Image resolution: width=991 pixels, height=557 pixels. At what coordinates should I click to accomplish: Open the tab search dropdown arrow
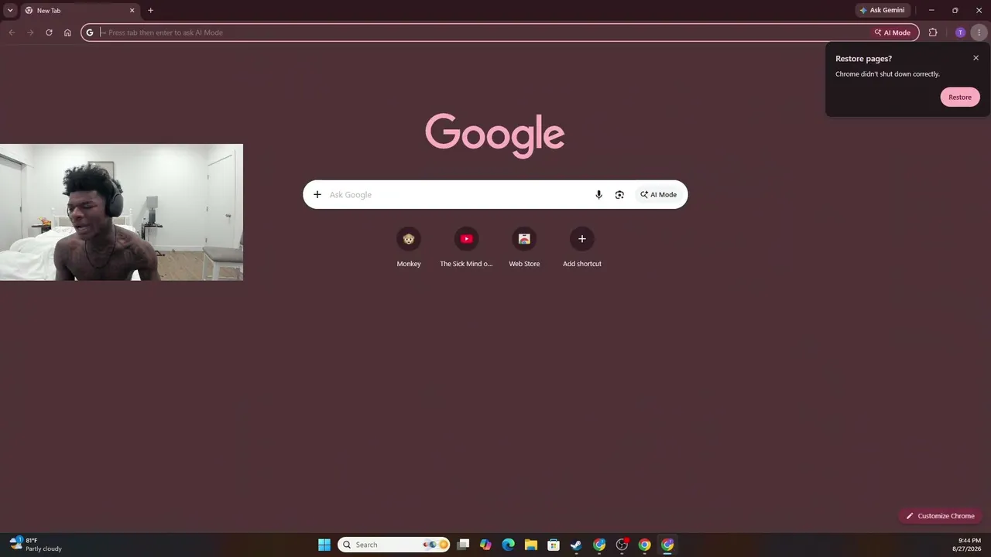point(10,10)
